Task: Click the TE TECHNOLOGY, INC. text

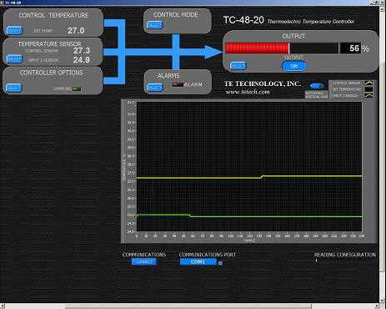Action: 263,84
